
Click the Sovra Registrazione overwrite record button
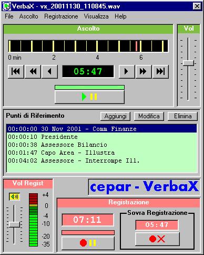tap(157, 239)
